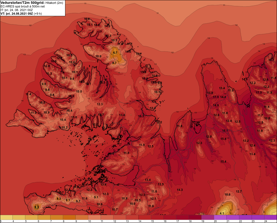Click the 15.9 temperature label
Screen dimensions: 277x223
(143, 72)
